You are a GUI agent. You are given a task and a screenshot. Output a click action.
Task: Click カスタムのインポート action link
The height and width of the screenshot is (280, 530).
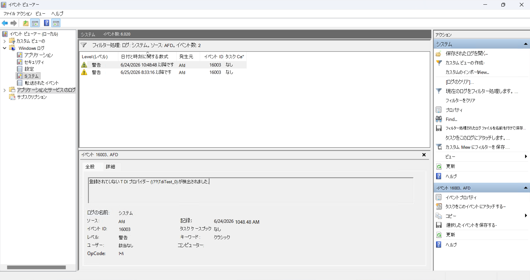coord(467,72)
